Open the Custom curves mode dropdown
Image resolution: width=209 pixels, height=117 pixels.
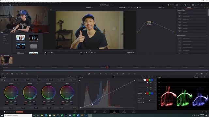click(x=144, y=77)
